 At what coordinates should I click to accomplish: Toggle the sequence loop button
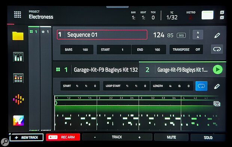[x=217, y=49]
